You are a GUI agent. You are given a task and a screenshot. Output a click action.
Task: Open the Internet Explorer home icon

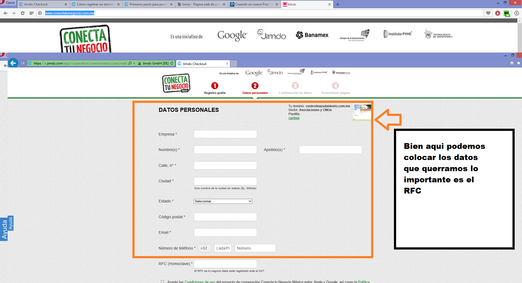point(512,63)
